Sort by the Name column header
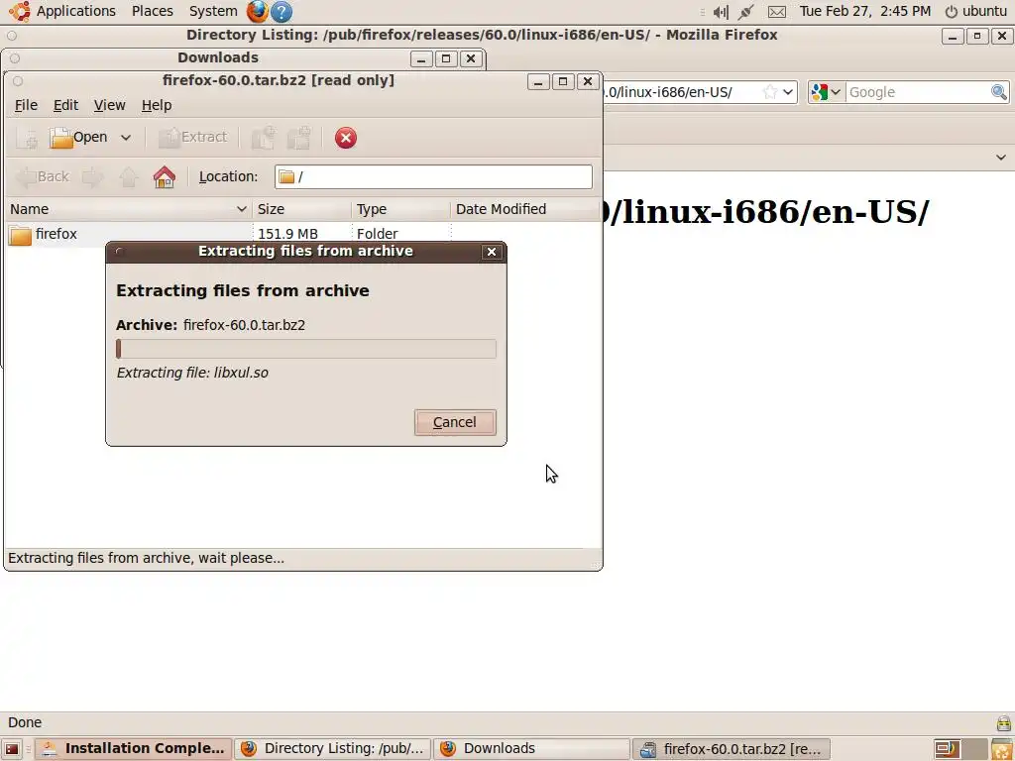This screenshot has width=1015, height=761. tap(128, 209)
